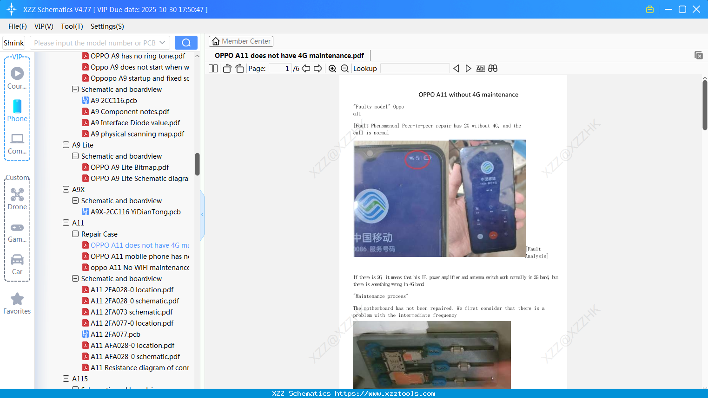The image size is (708, 398).
Task: Click the blue search button
Action: [186, 43]
